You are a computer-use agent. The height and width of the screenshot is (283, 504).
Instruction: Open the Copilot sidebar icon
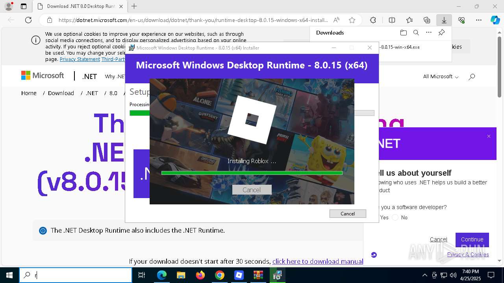495,20
